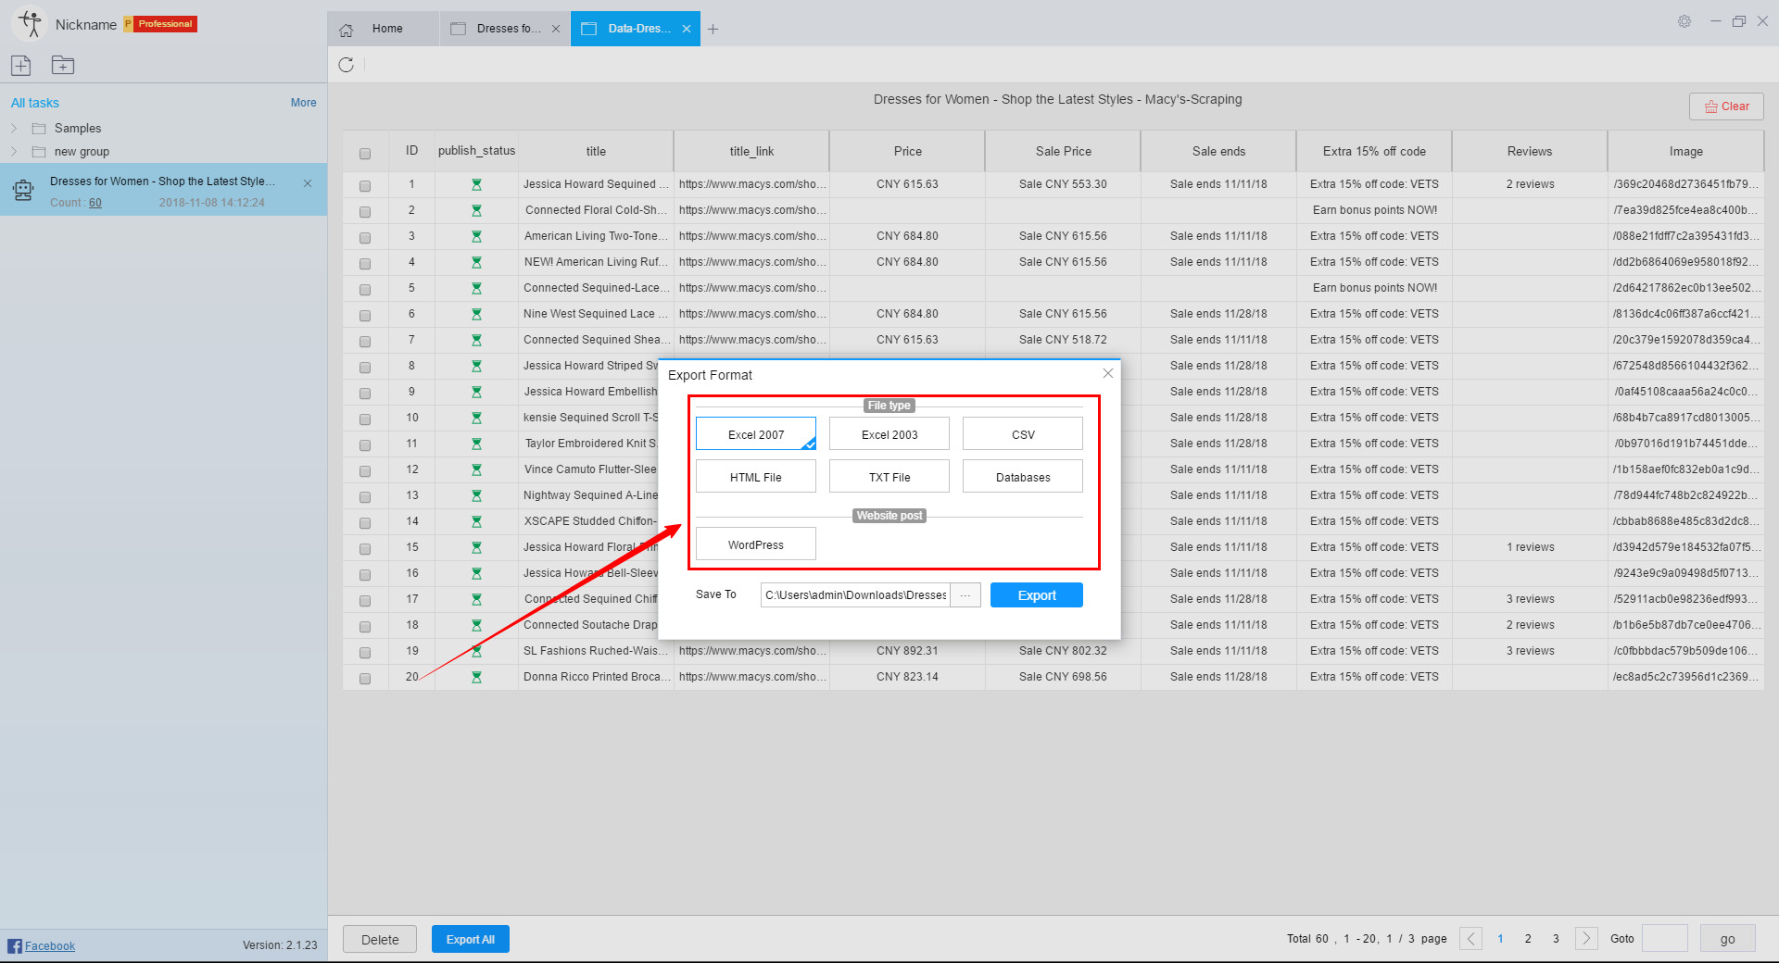The height and width of the screenshot is (963, 1779).
Task: Check the checkbox for row 17
Action: pos(365,601)
